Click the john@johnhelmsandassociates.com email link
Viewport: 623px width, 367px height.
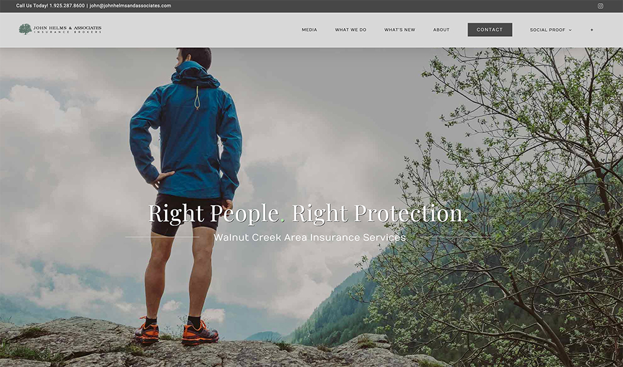pyautogui.click(x=130, y=6)
